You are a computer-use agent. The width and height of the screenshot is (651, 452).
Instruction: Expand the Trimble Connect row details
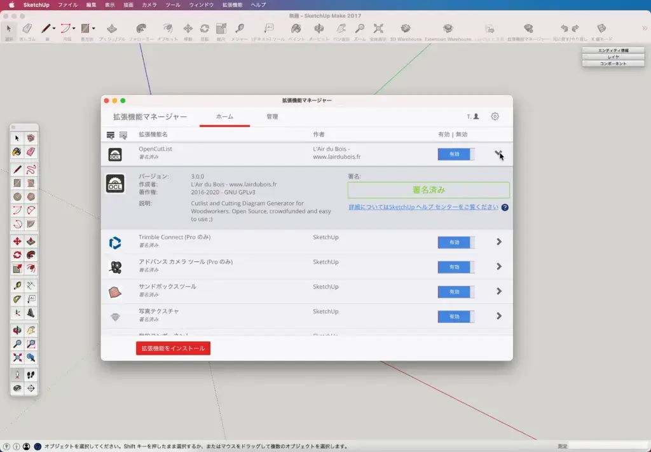tap(499, 242)
